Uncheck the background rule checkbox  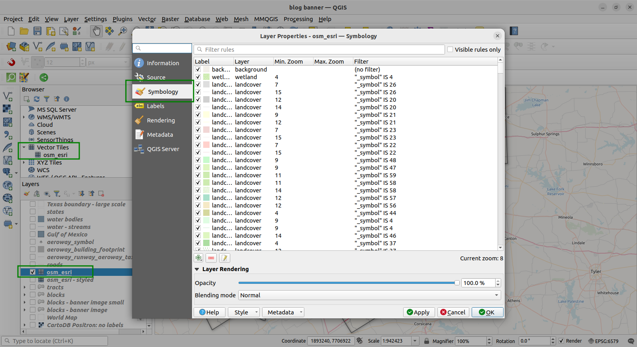[198, 70]
